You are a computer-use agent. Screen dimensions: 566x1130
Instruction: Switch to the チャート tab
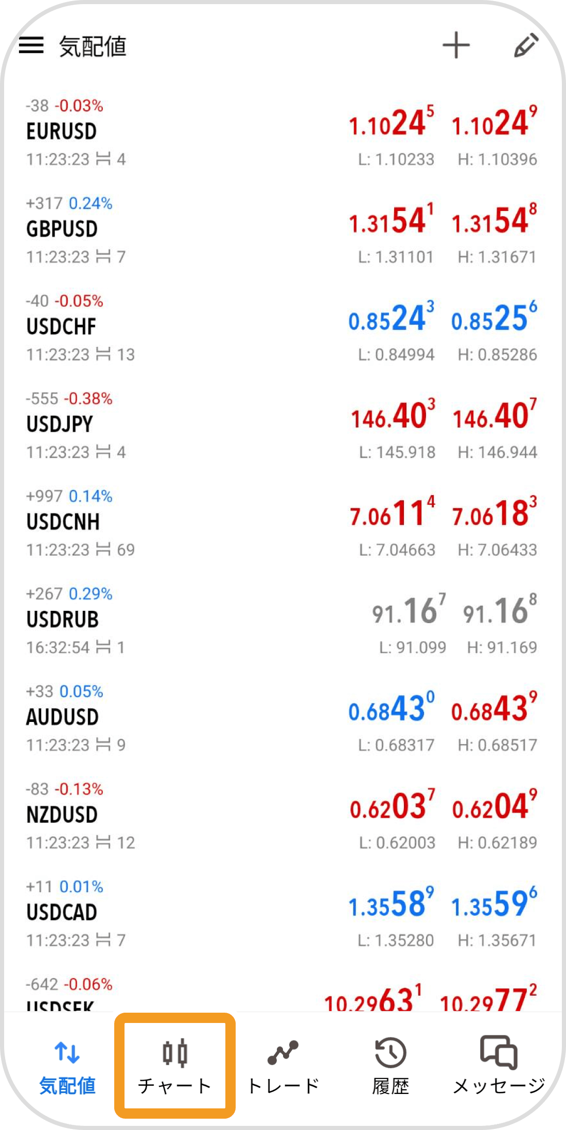[x=175, y=1086]
